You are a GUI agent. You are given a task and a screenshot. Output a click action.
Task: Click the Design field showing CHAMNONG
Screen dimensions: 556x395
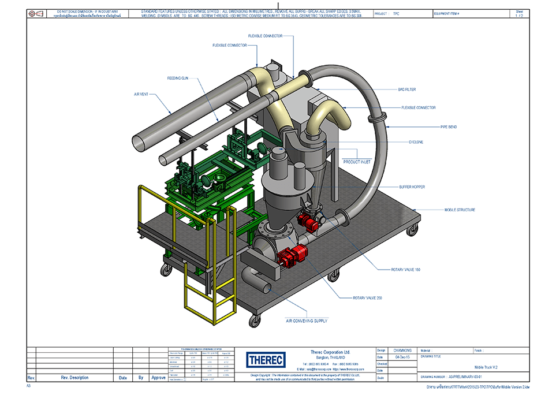402,350
